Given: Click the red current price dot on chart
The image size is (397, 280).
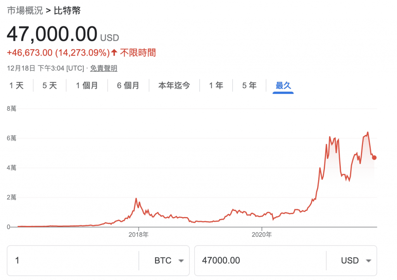Looking at the screenshot, I should [374, 157].
